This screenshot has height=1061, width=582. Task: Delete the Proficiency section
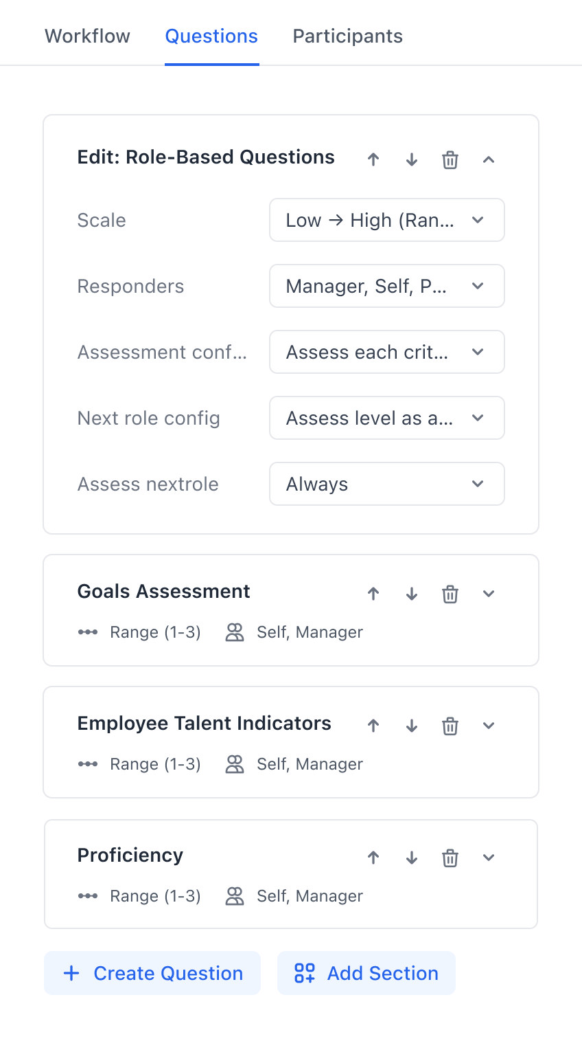(450, 857)
